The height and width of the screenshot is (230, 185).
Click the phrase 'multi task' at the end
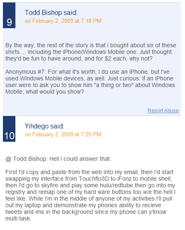click(18, 218)
